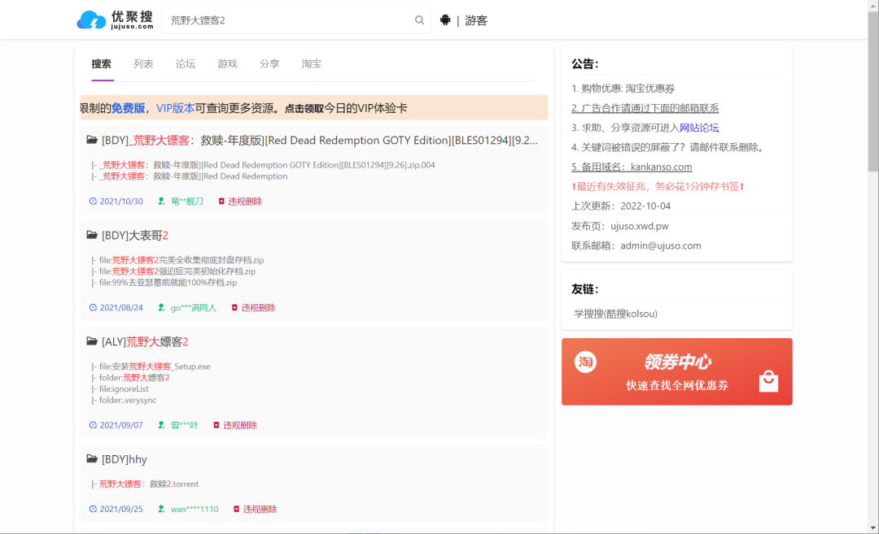This screenshot has height=534, width=879.
Task: Click 违规删除 report icon for 曾***叶 result
Action: (216, 425)
